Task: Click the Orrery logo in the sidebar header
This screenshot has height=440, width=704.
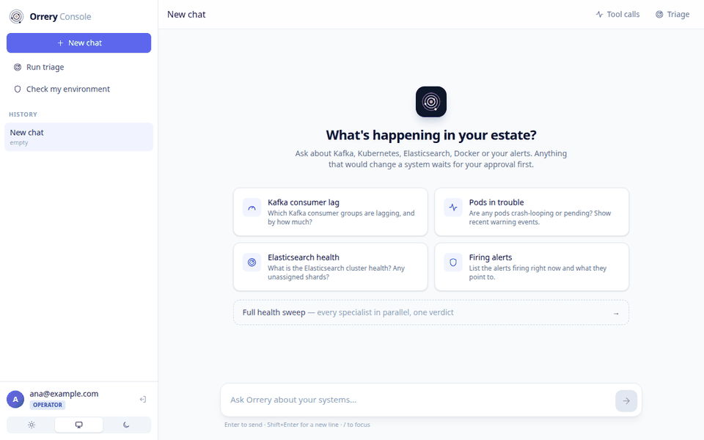Action: pyautogui.click(x=17, y=17)
